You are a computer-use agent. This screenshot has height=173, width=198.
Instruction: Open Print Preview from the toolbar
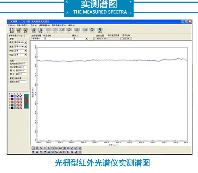coord(41,30)
